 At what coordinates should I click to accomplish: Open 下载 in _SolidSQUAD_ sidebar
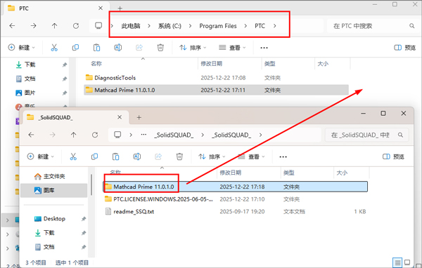tap(54, 232)
